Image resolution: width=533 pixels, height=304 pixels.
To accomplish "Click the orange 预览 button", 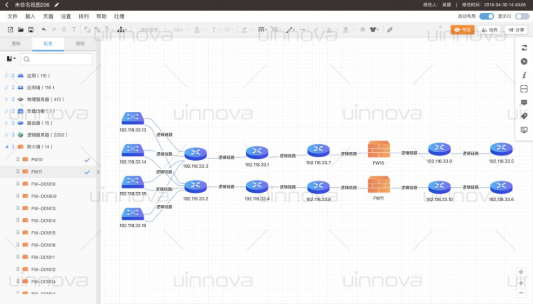I will [x=462, y=30].
